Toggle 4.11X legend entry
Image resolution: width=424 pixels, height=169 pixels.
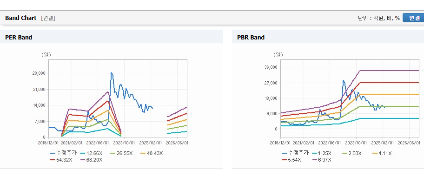click(382, 153)
